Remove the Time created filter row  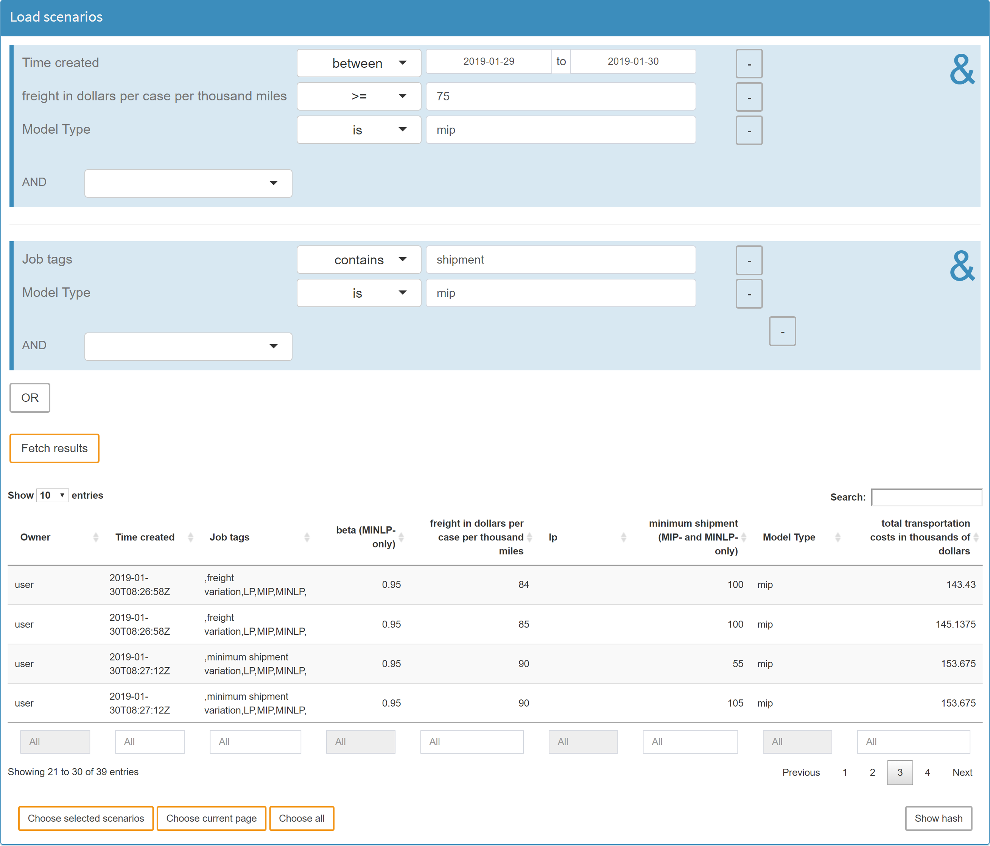pos(749,64)
